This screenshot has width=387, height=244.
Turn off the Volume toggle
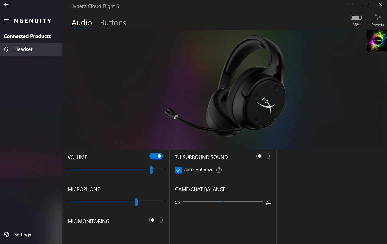[156, 156]
